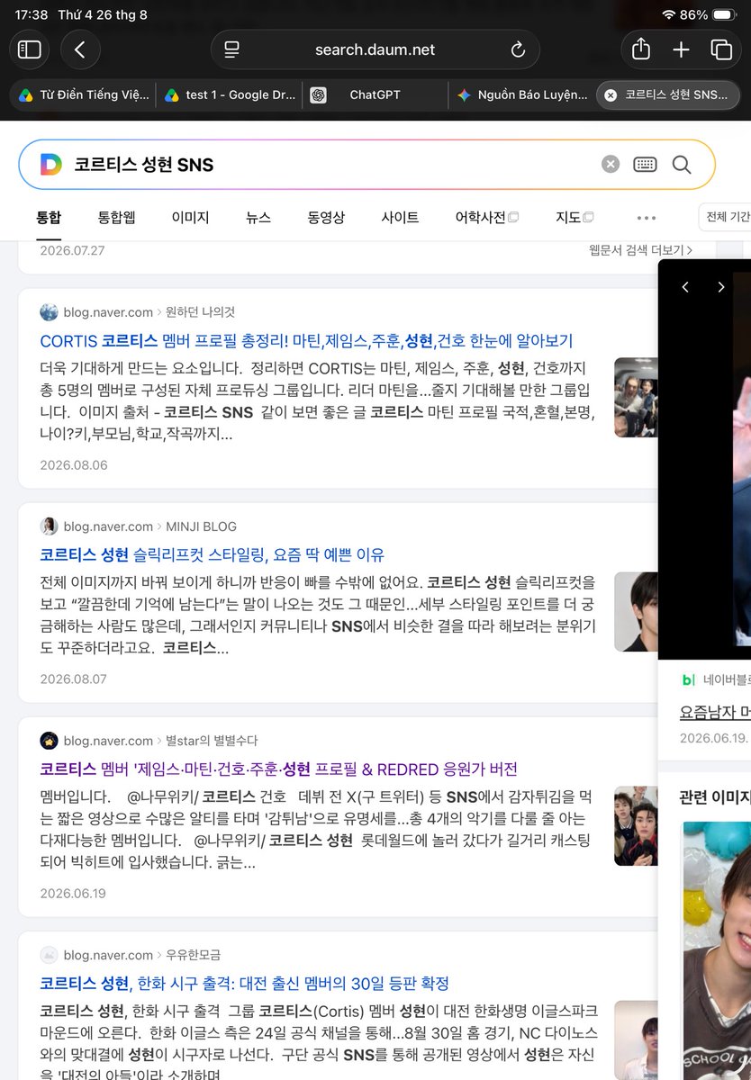Click the 2026.07.27 date text
The image size is (751, 1080).
(72, 250)
